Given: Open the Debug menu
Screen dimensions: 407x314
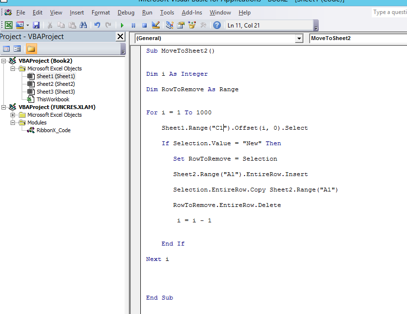Looking at the screenshot, I should [126, 13].
